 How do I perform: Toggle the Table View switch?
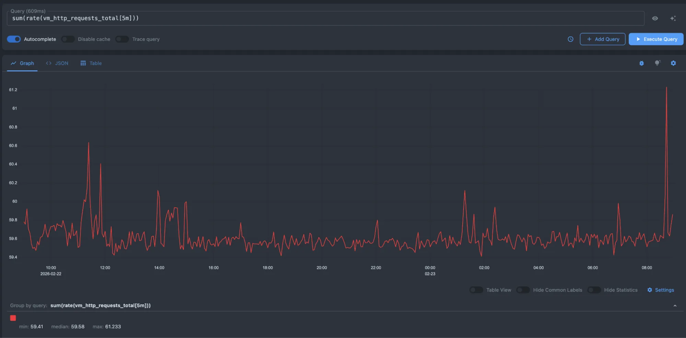[x=476, y=290]
